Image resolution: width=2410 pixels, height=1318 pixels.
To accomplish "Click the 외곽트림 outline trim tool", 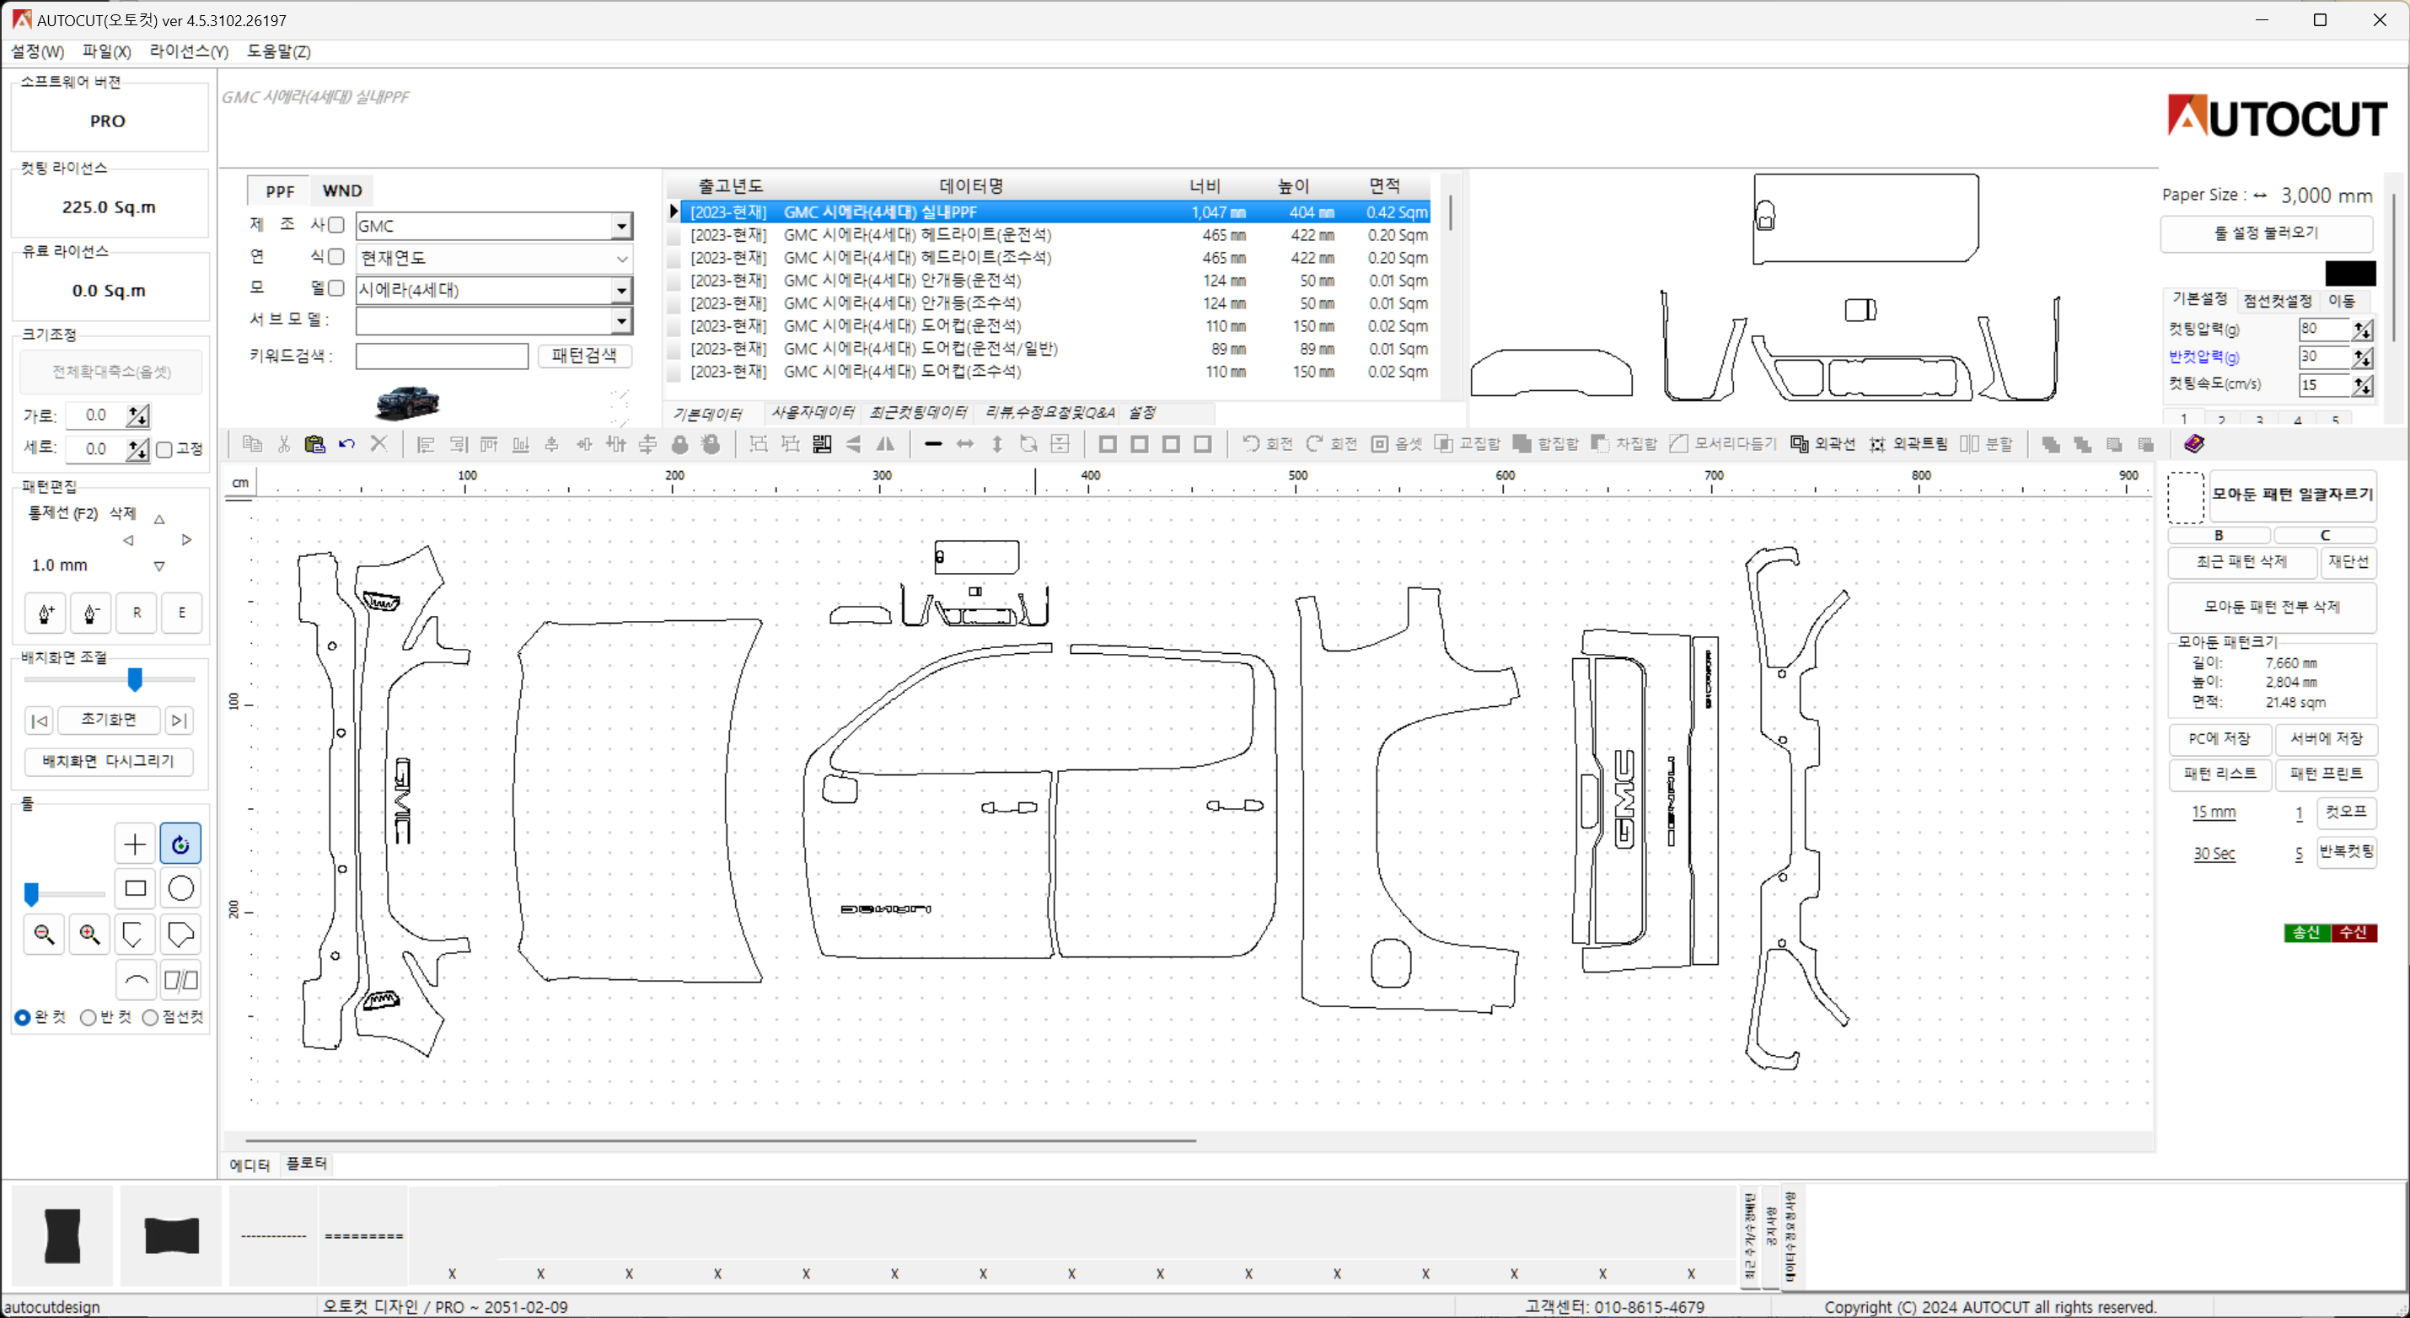I will (1908, 444).
